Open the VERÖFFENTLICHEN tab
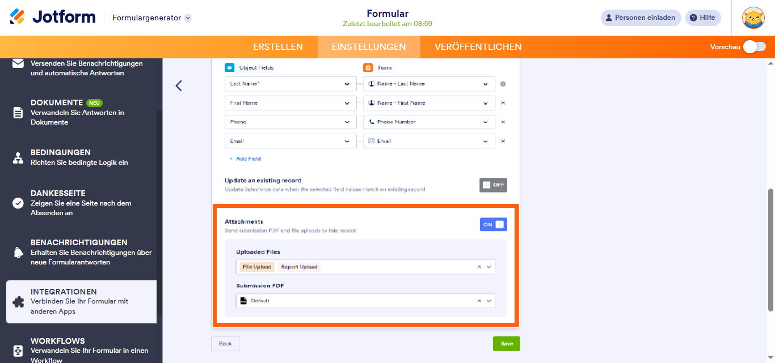This screenshot has width=775, height=363. 478,47
